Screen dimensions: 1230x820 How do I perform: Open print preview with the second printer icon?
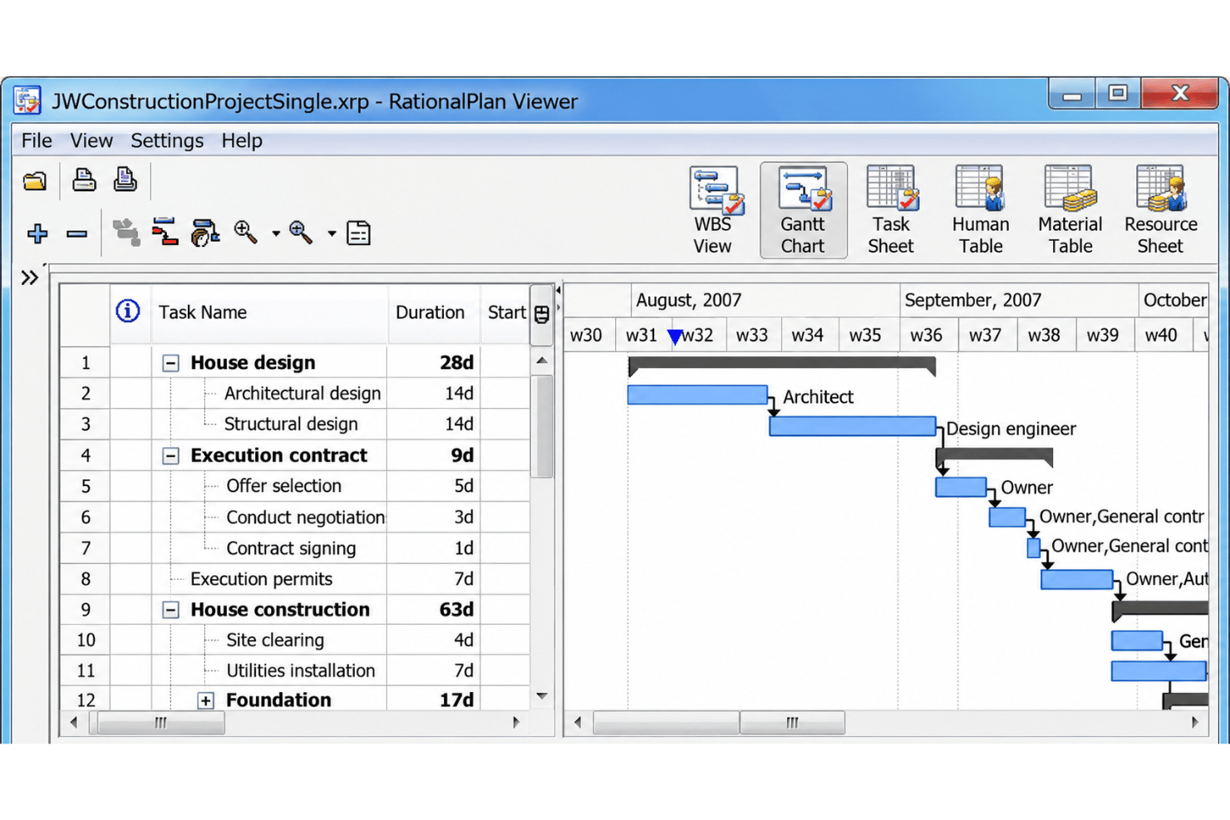pos(125,179)
